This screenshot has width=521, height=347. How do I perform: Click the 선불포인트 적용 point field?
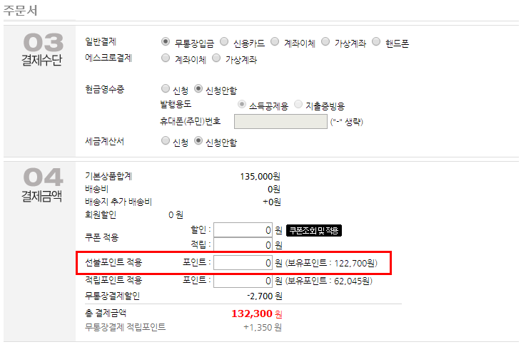pyautogui.click(x=243, y=263)
